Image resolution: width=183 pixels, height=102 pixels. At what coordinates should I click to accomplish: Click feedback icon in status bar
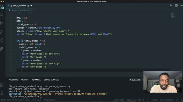coord(177,100)
